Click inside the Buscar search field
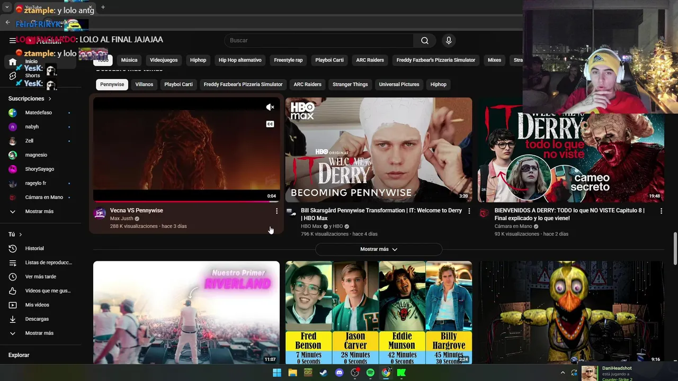Screen dimensions: 678x381 [x=319, y=40]
